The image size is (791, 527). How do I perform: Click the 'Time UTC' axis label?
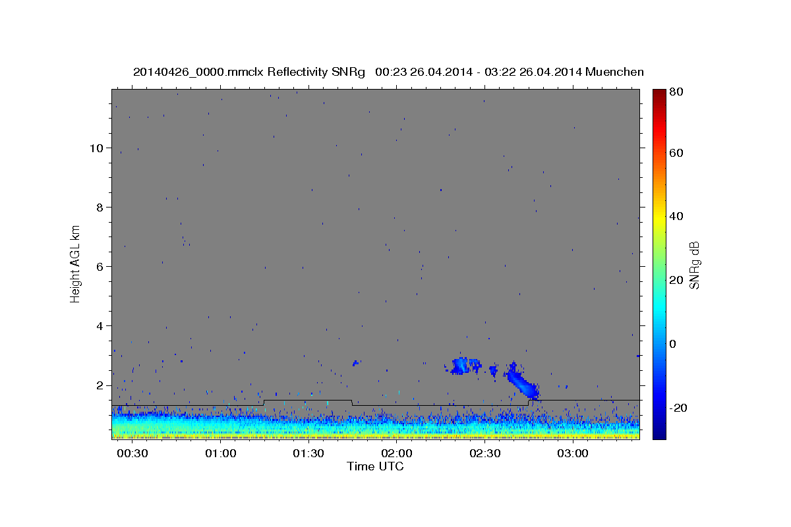375,466
